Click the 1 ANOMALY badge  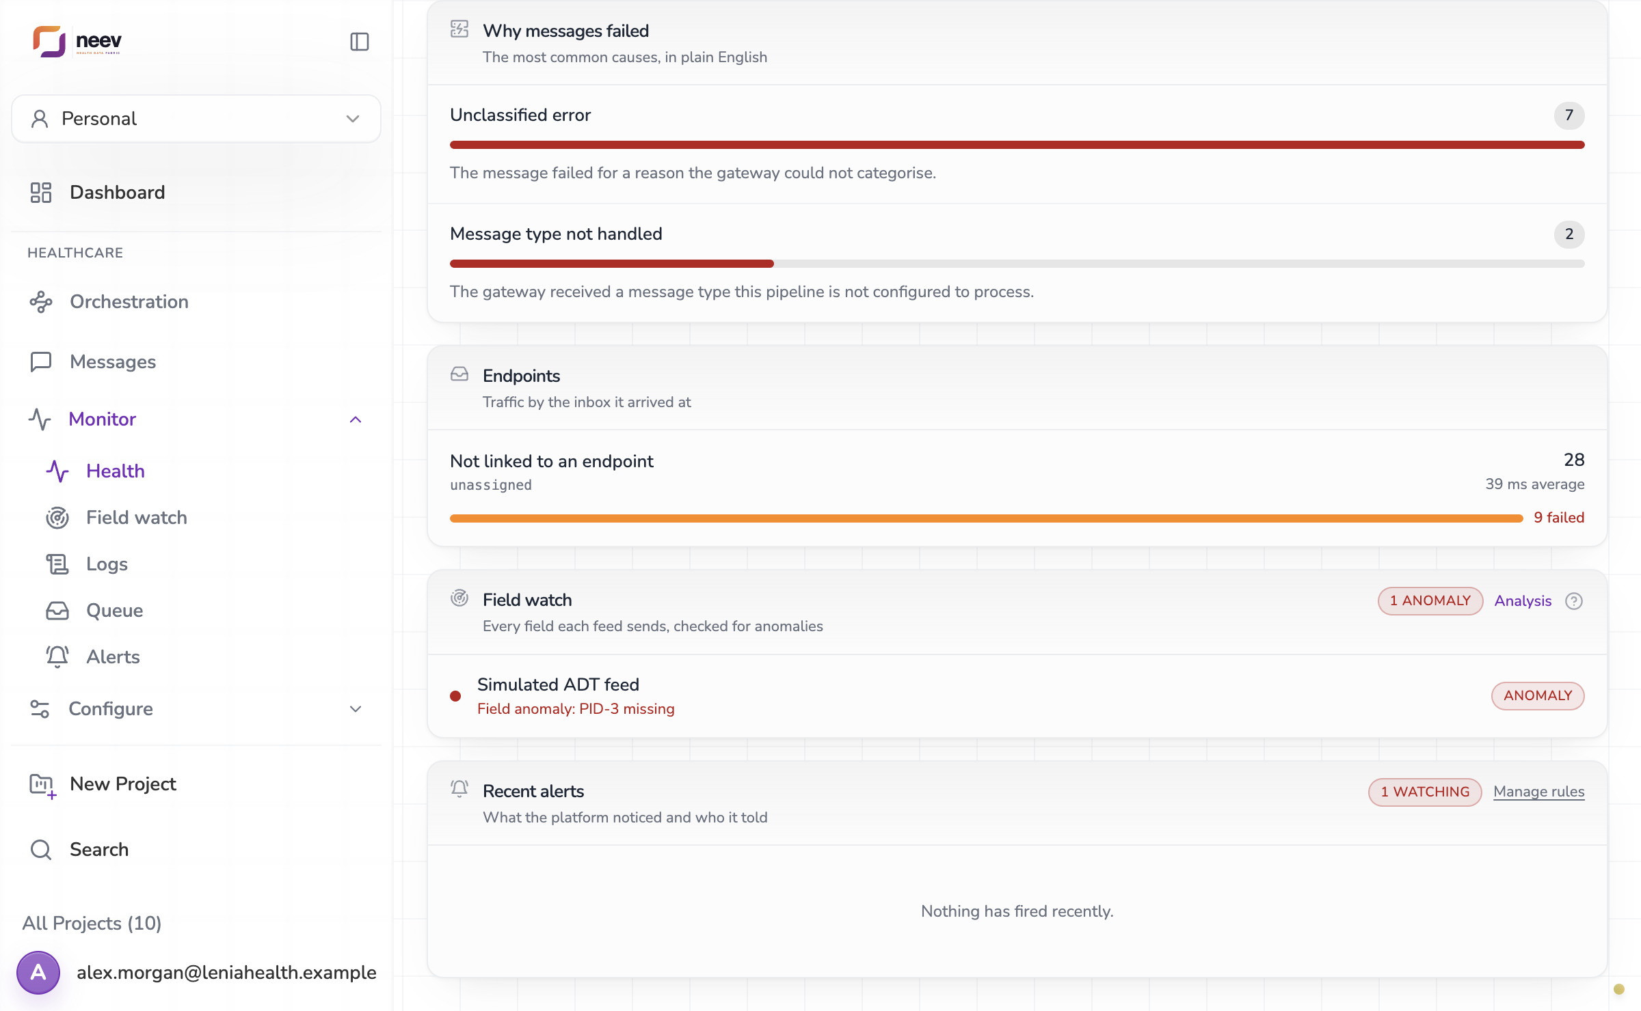click(1430, 601)
